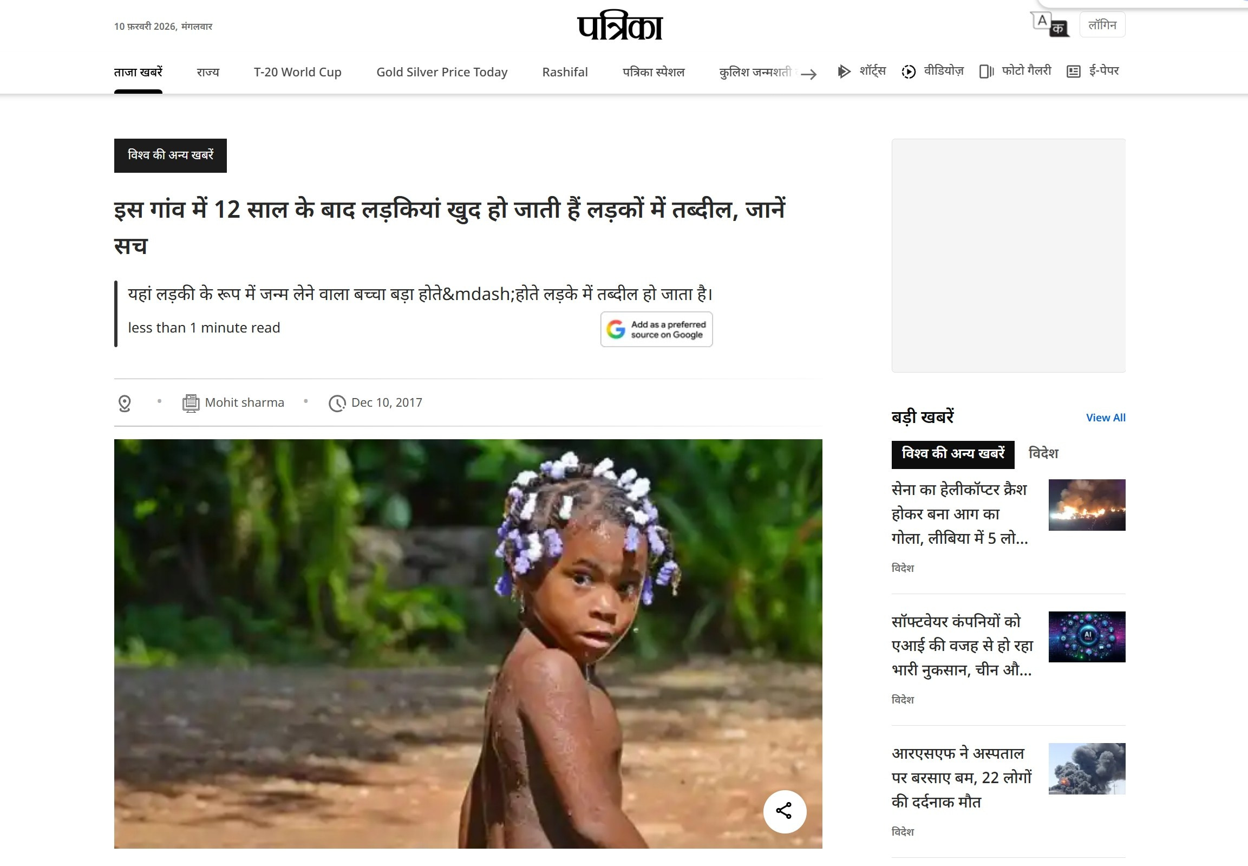Switch to the विदेश tab
Viewport: 1248px width, 866px height.
click(x=1043, y=454)
